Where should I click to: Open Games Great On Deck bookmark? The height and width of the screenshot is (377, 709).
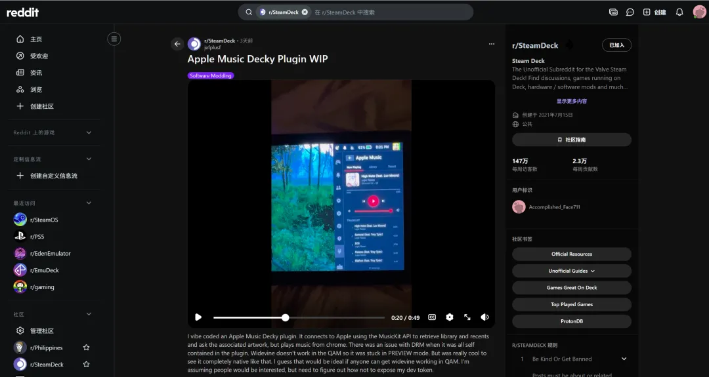[x=572, y=288]
